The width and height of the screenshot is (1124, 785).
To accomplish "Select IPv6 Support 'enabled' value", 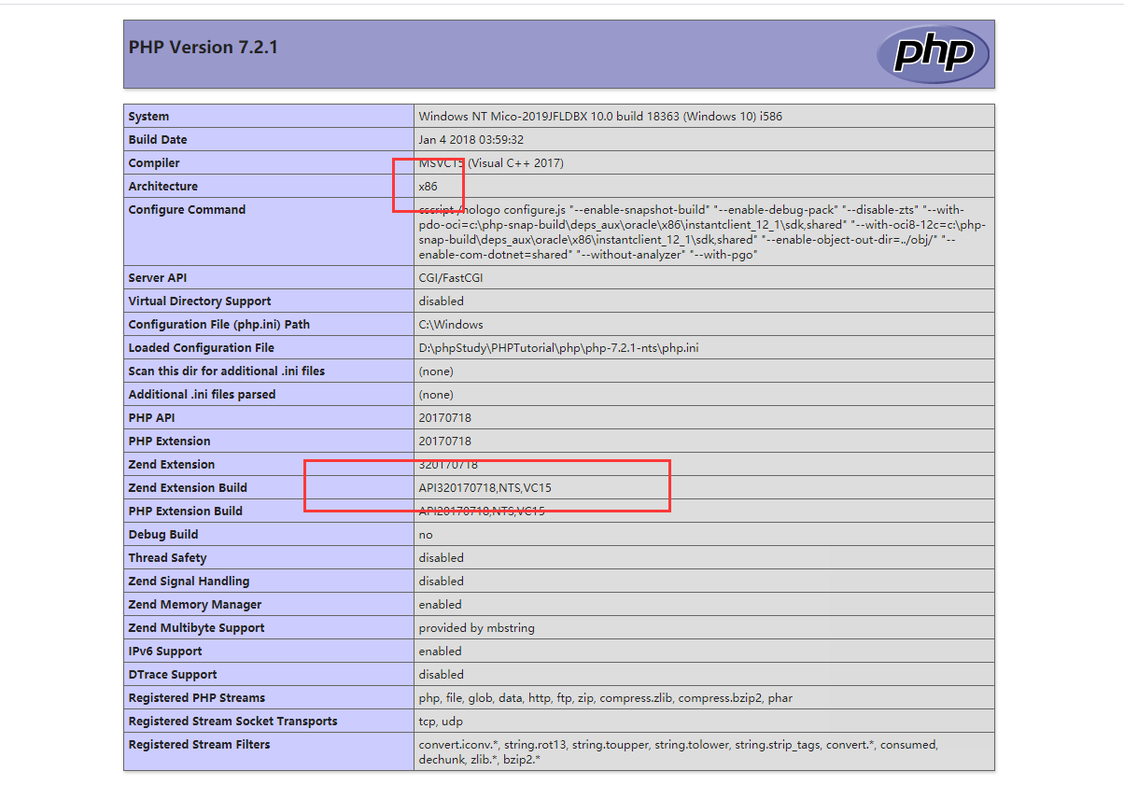I will pos(441,652).
